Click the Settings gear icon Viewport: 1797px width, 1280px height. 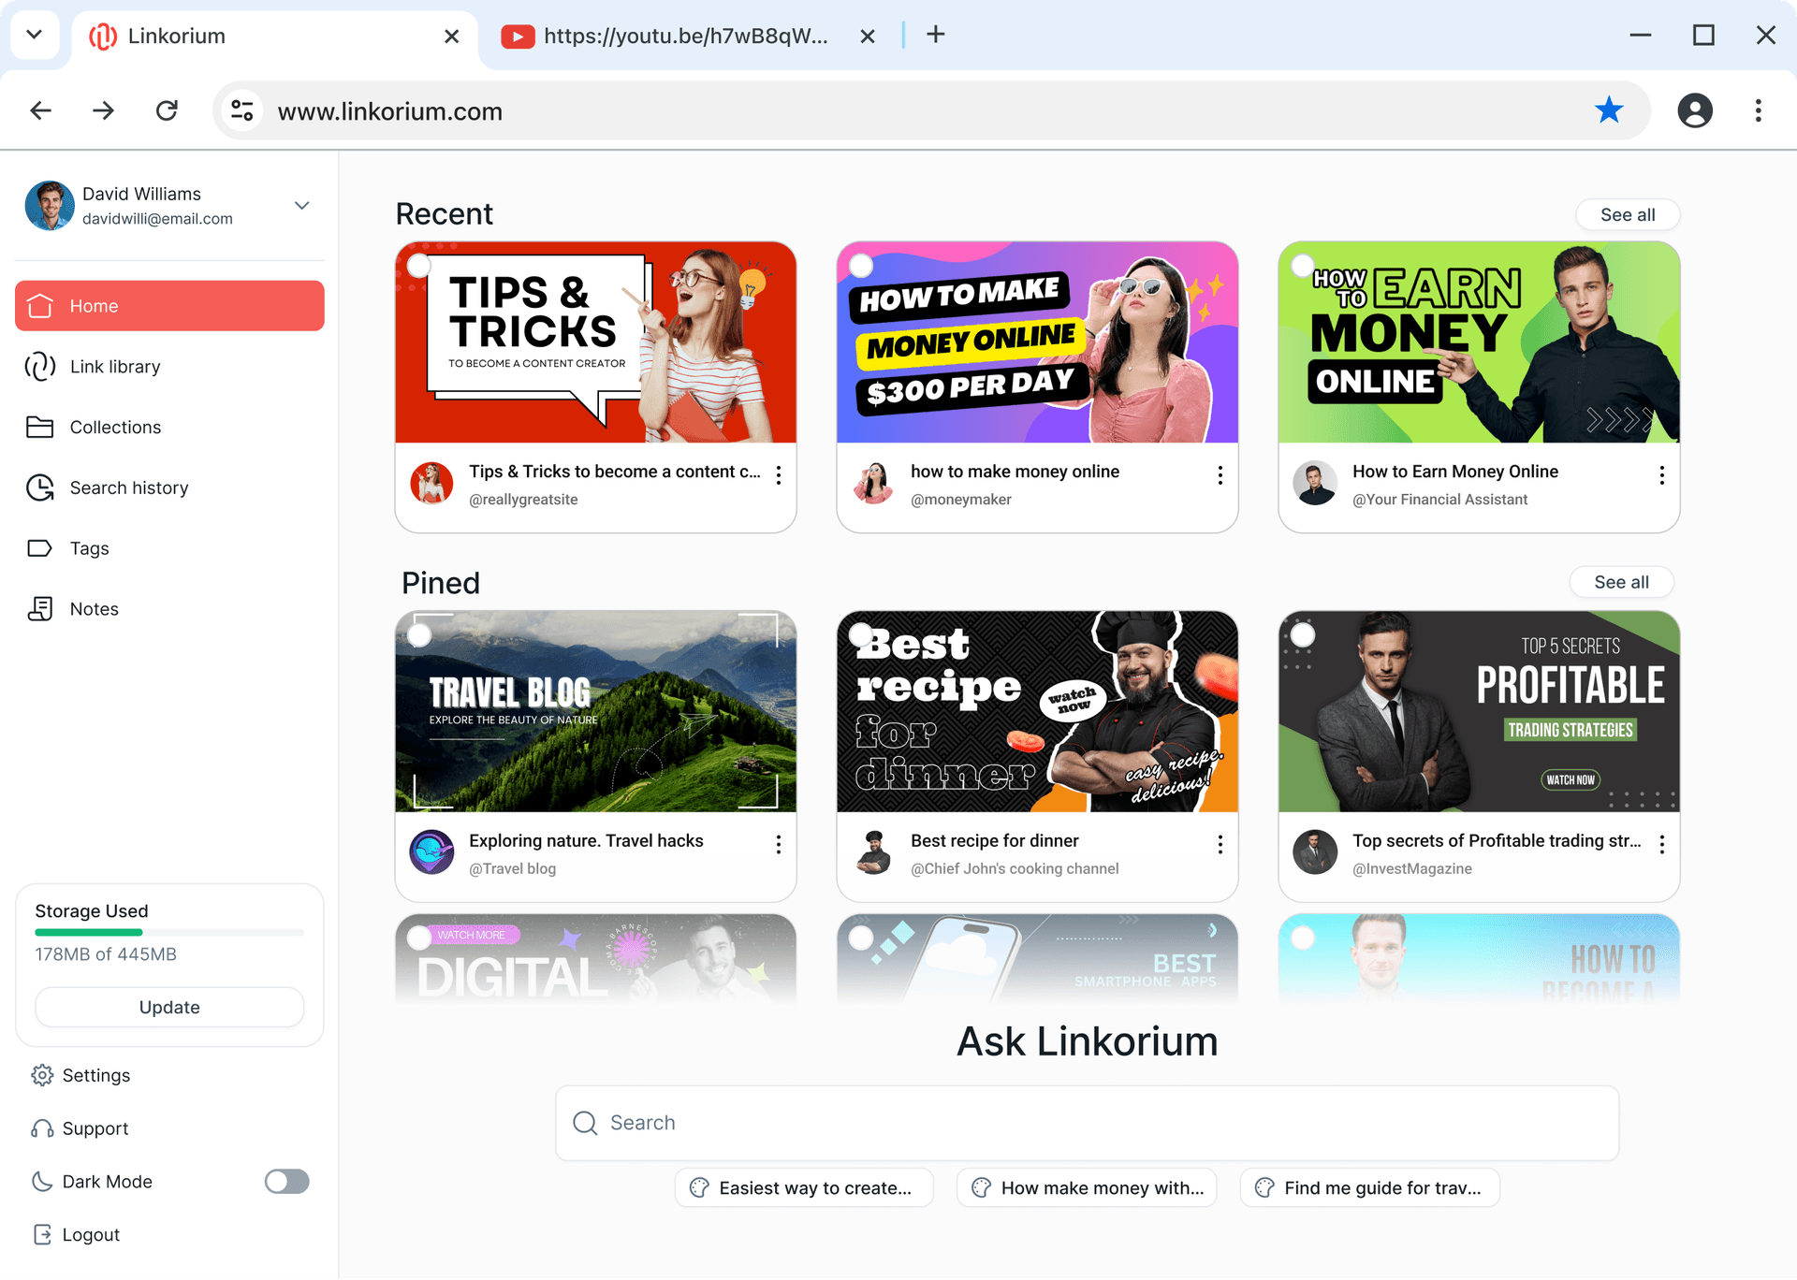point(42,1075)
